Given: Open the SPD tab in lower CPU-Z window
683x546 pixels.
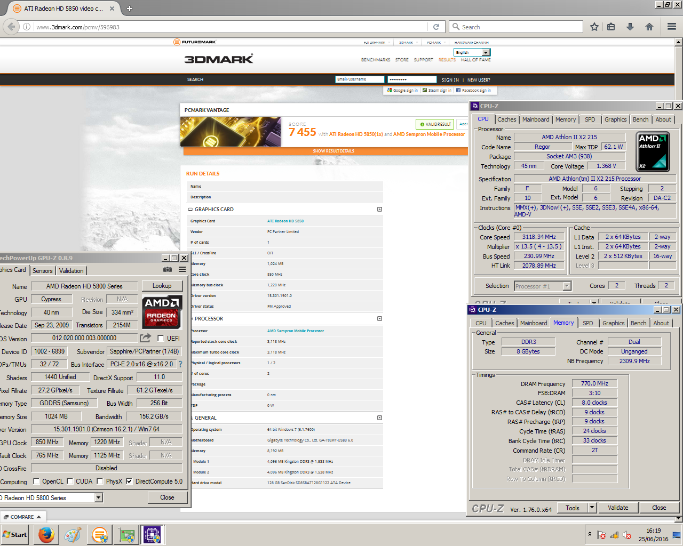Looking at the screenshot, I should (x=587, y=323).
